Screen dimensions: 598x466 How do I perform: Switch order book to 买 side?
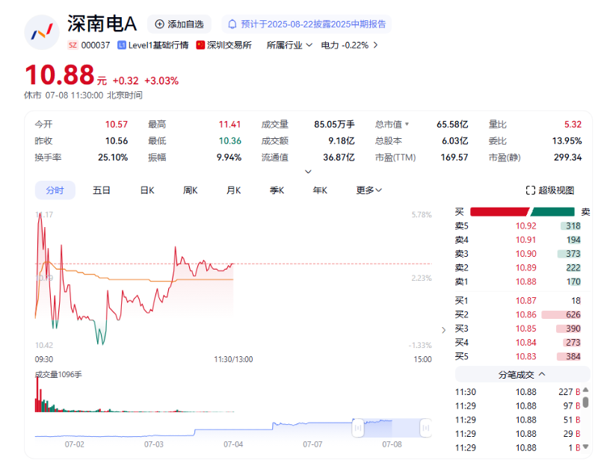click(x=459, y=211)
